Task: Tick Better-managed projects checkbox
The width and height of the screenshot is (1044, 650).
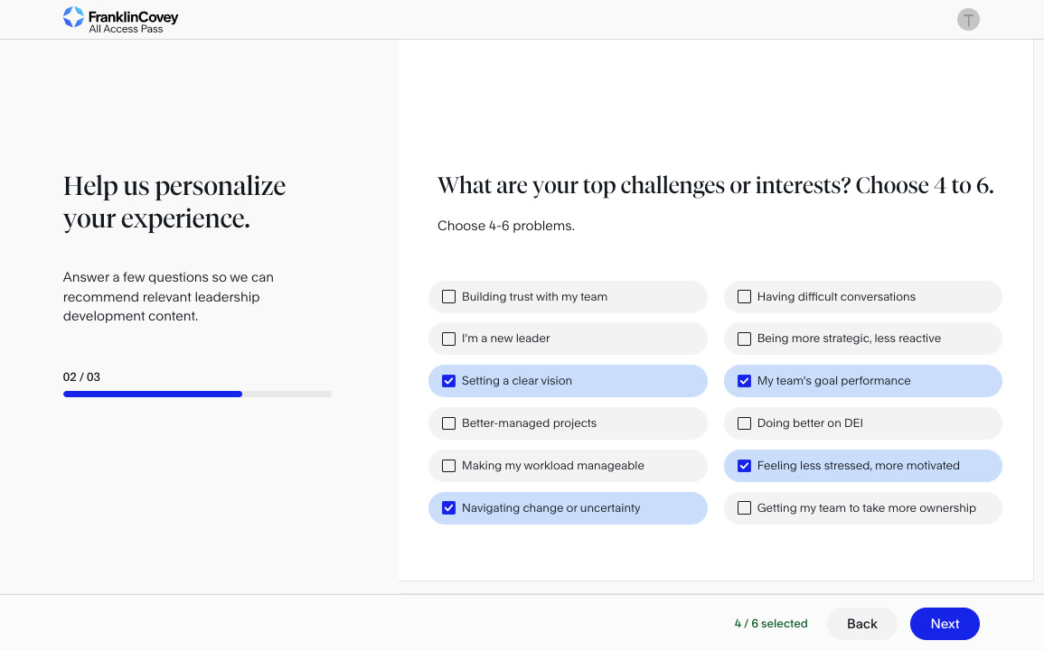Action: click(x=448, y=423)
